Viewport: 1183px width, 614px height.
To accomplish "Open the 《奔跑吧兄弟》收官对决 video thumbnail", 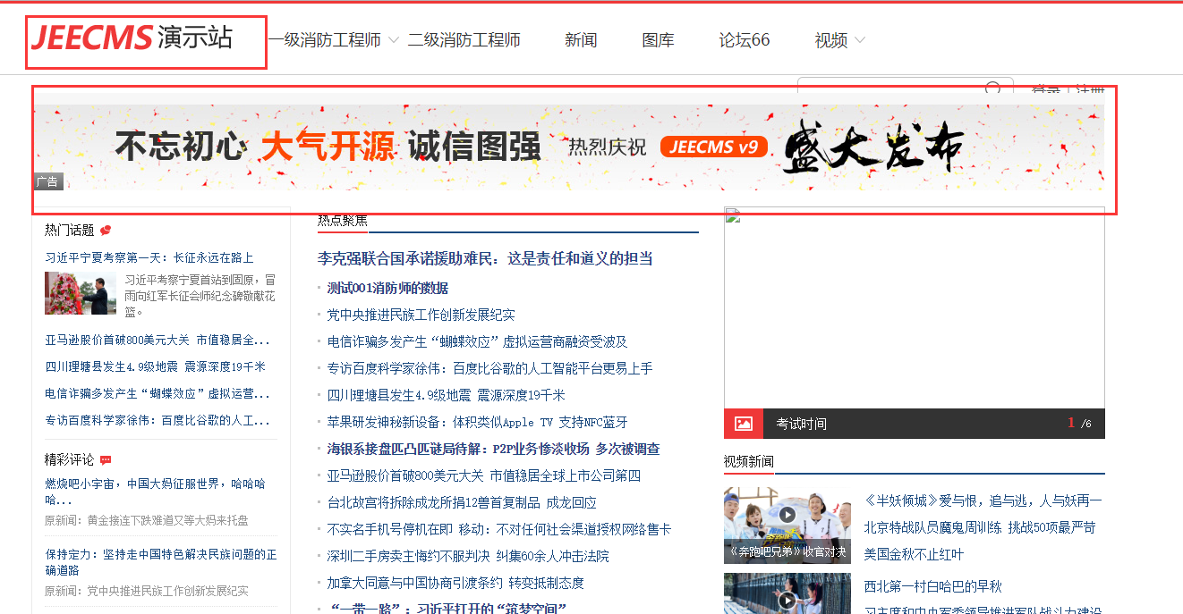I will (787, 526).
